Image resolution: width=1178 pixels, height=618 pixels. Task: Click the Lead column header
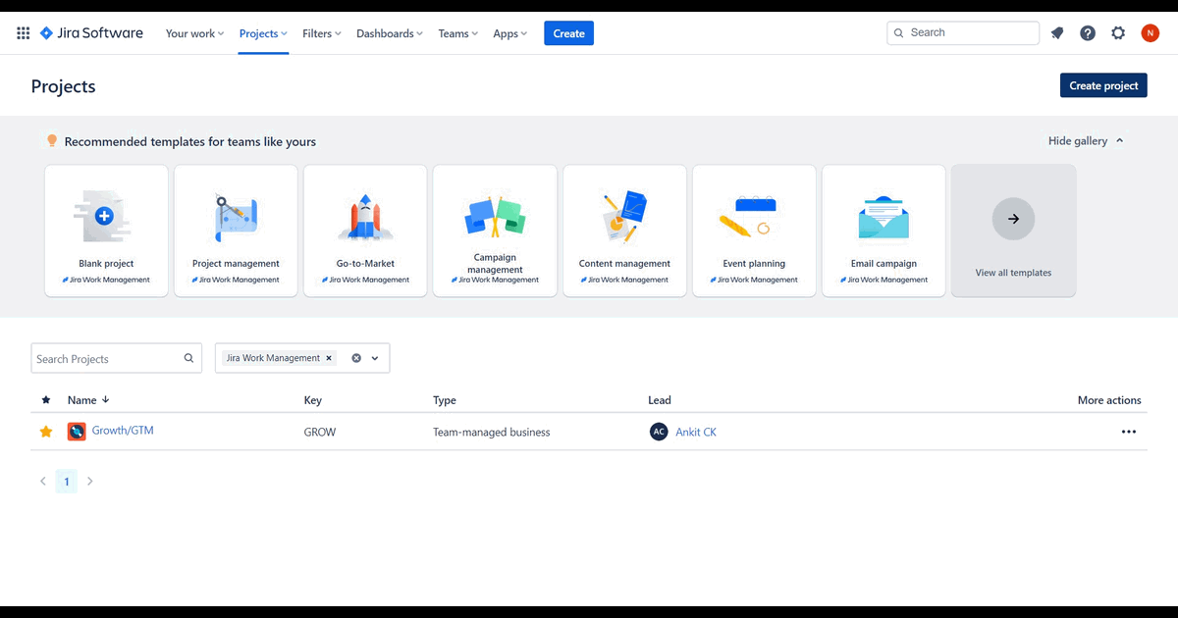pyautogui.click(x=660, y=400)
